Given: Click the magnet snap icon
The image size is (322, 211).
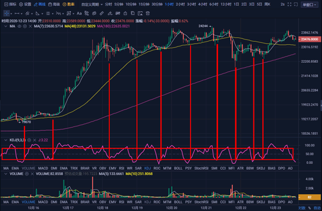Looking at the screenshot, I should point(117,13).
